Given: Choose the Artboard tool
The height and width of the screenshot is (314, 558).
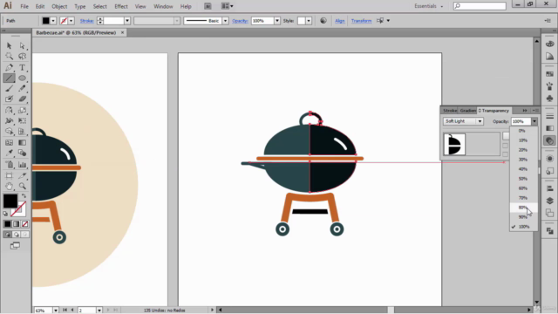Looking at the screenshot, I should click(10, 175).
